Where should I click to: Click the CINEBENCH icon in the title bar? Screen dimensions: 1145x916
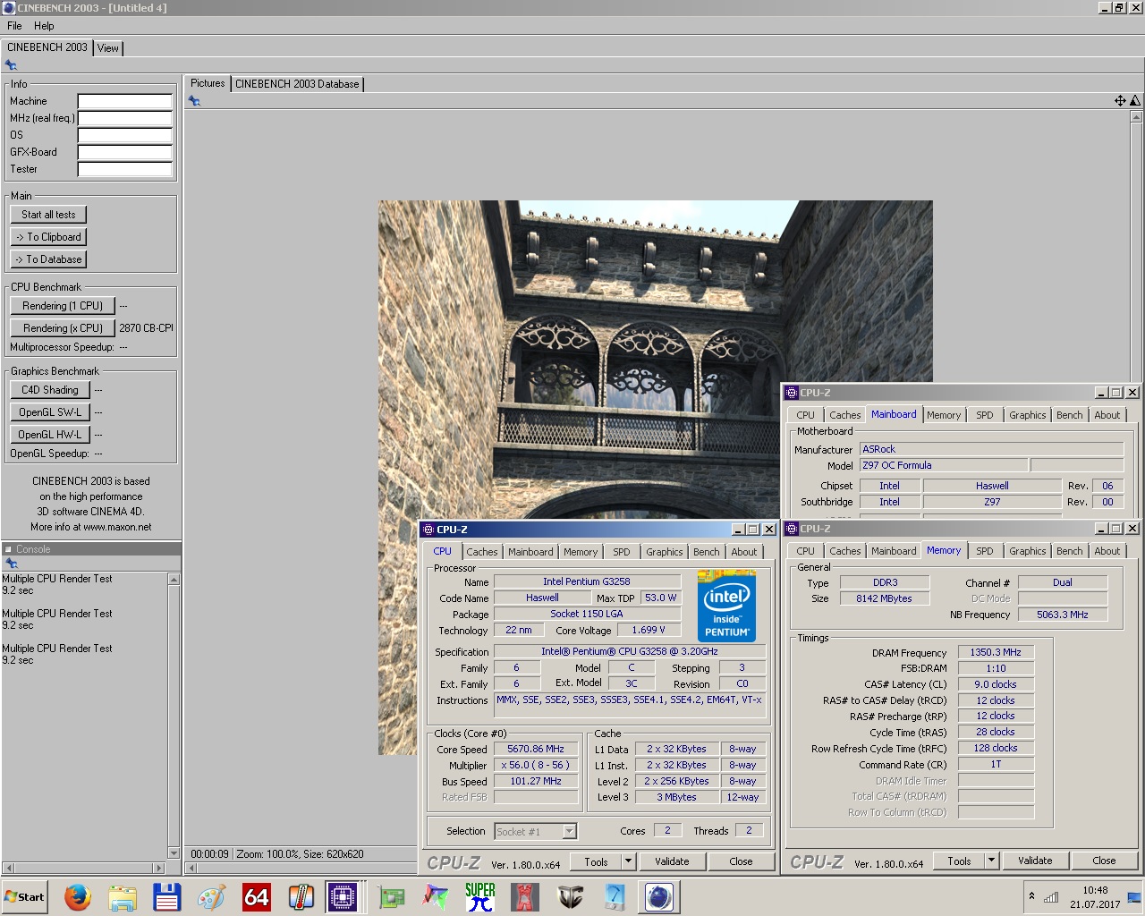(x=9, y=7)
